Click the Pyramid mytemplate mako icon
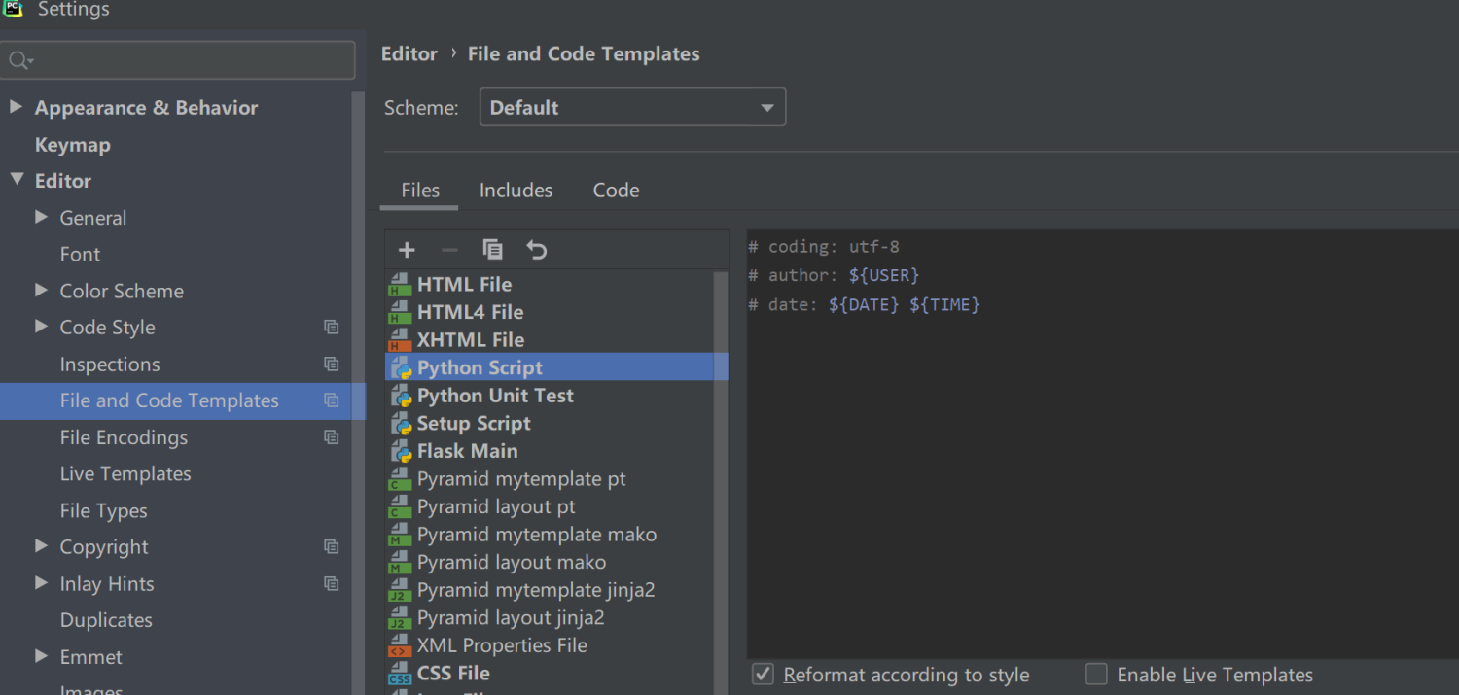This screenshot has height=695, width=1459. click(x=400, y=535)
